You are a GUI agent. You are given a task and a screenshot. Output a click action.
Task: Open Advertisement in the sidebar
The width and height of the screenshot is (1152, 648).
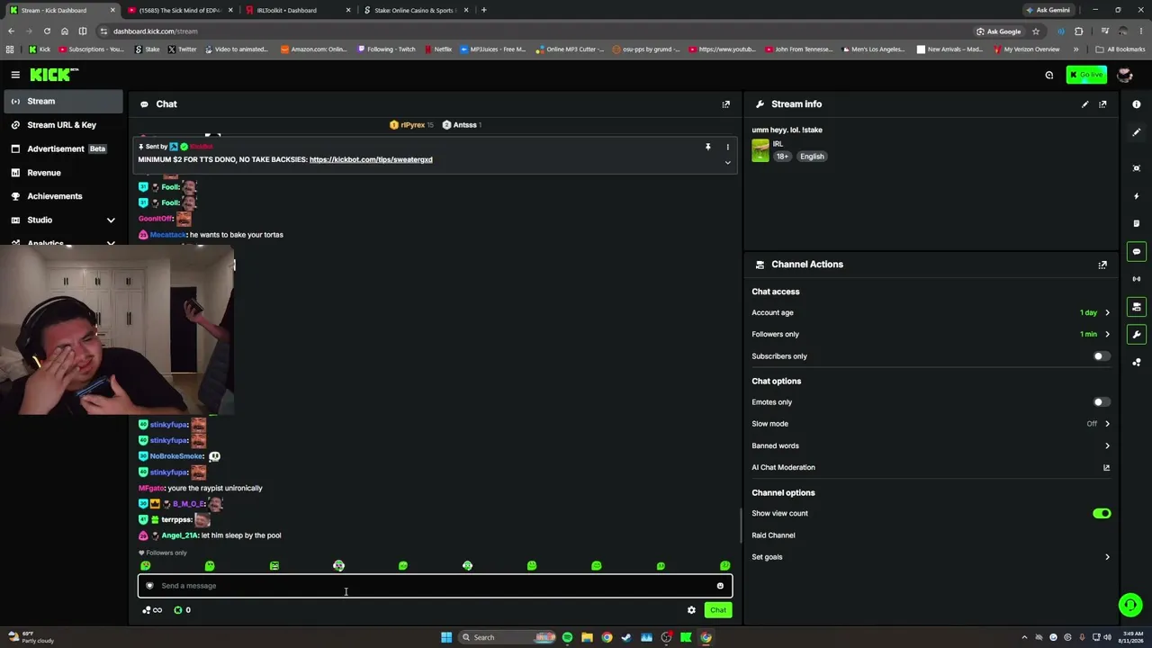click(63, 148)
